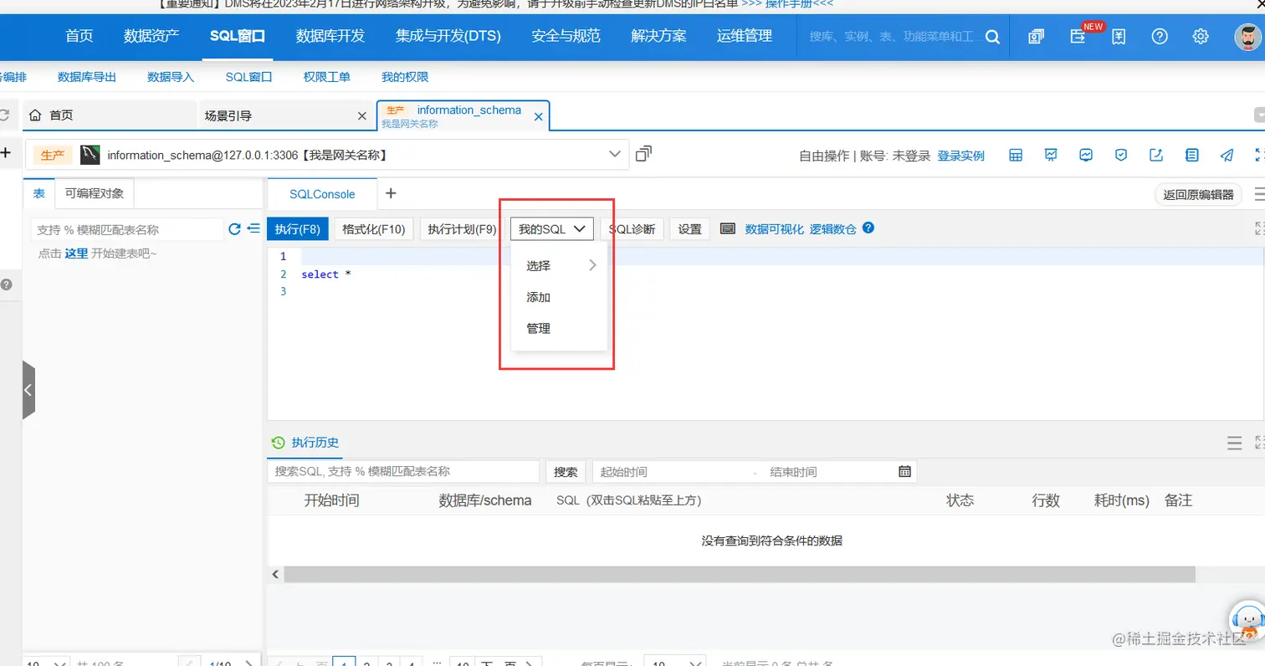This screenshot has height=666, width=1265.
Task: Expand the 选择 submenu arrow
Action: tap(593, 265)
